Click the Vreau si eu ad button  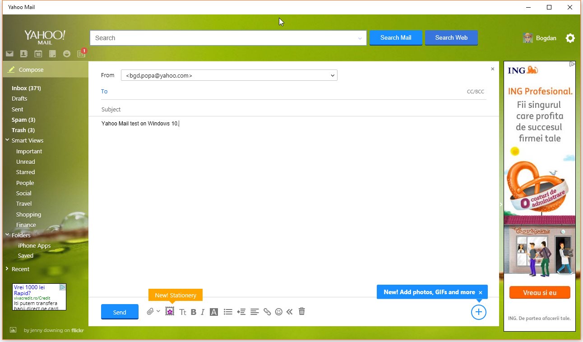tap(540, 292)
